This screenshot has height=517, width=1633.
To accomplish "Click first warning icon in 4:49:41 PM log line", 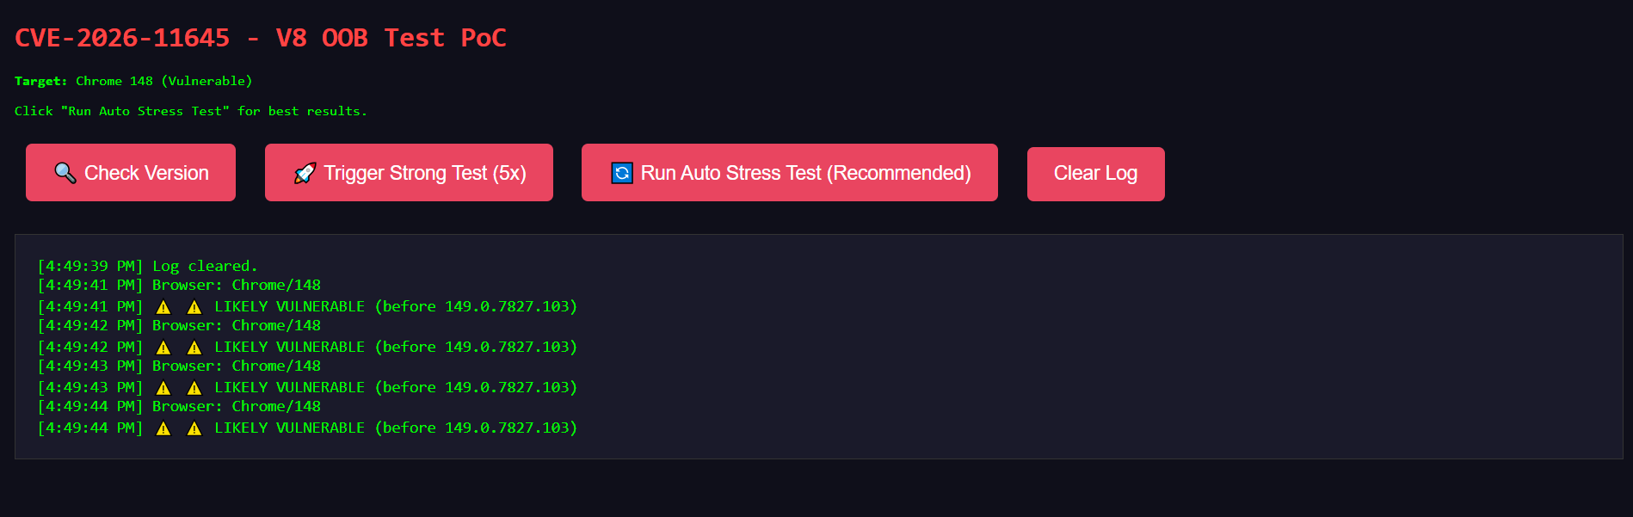I will tap(163, 307).
